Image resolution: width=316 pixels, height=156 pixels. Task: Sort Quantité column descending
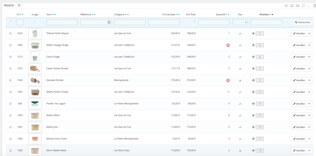(227, 15)
